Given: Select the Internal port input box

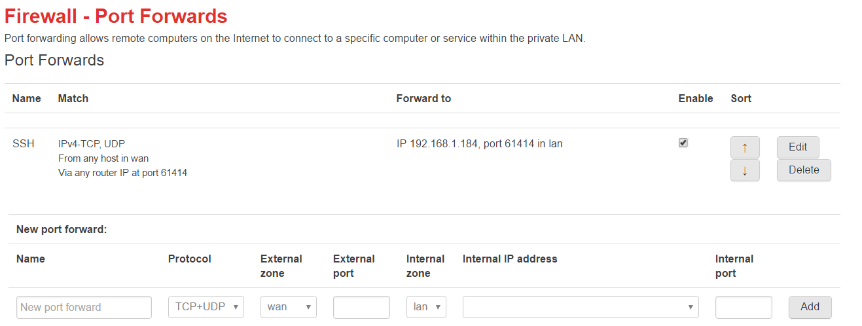Looking at the screenshot, I should tap(744, 307).
